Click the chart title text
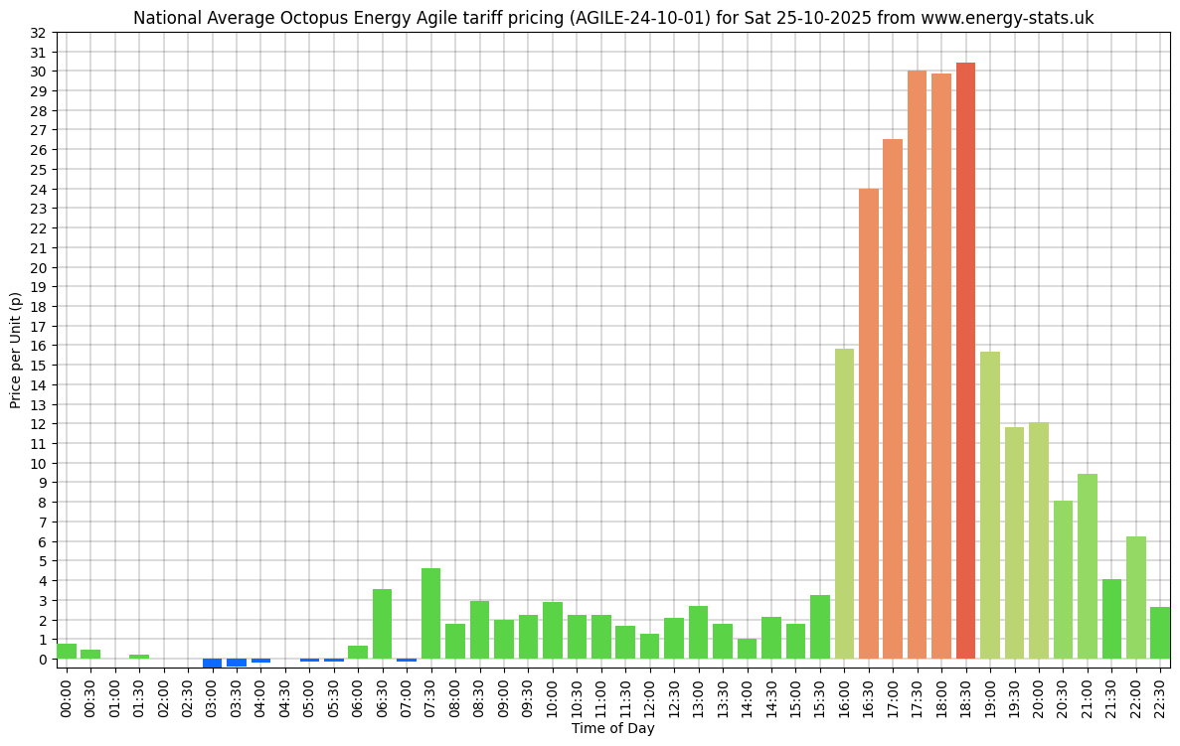 613,17
